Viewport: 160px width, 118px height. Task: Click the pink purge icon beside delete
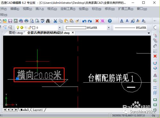coord(102,21)
